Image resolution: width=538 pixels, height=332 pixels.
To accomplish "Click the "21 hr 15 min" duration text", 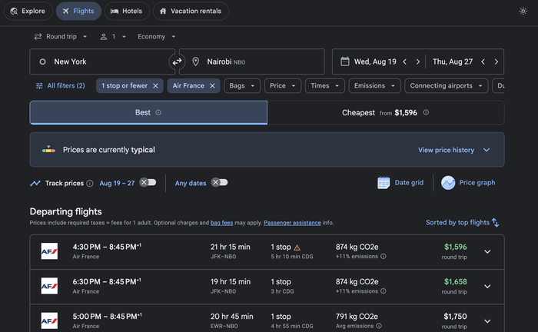I will coord(231,247).
